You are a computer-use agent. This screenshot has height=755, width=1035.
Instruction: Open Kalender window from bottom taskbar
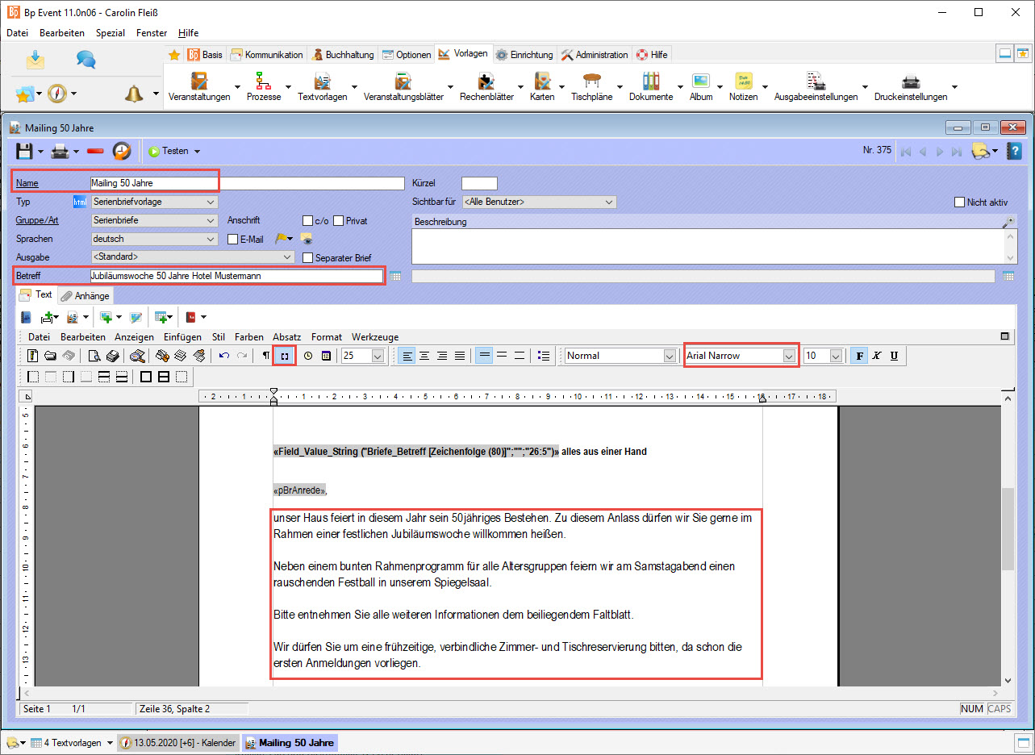click(177, 743)
